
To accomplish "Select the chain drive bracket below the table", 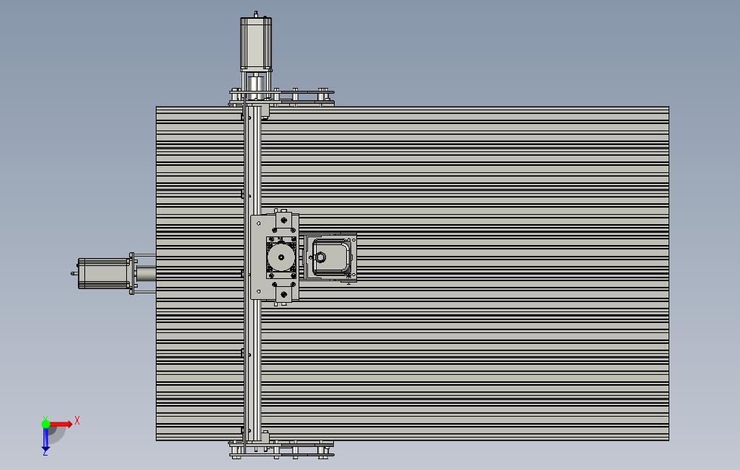I will pos(282,449).
